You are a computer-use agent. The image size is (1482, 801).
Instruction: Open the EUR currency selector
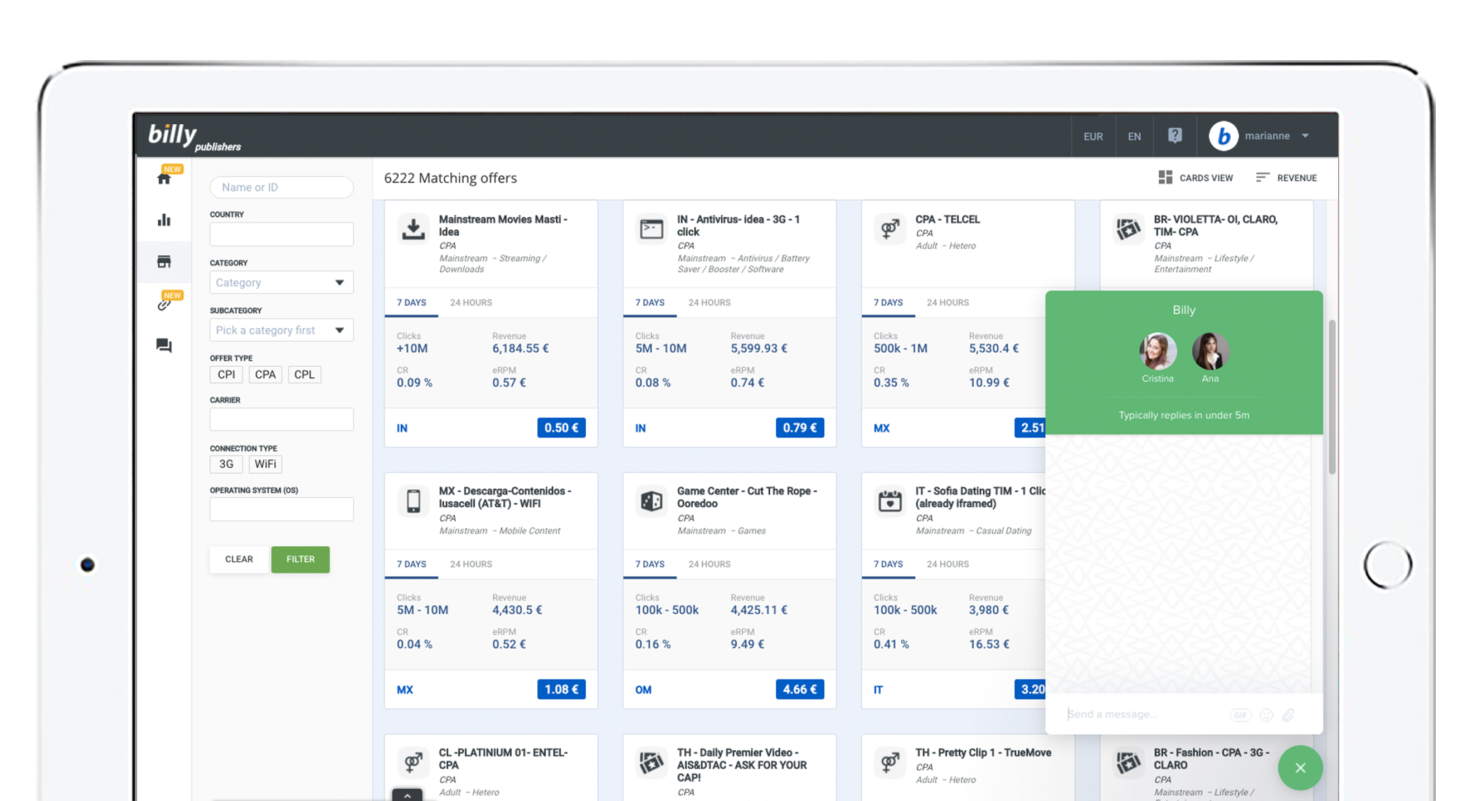[1093, 137]
